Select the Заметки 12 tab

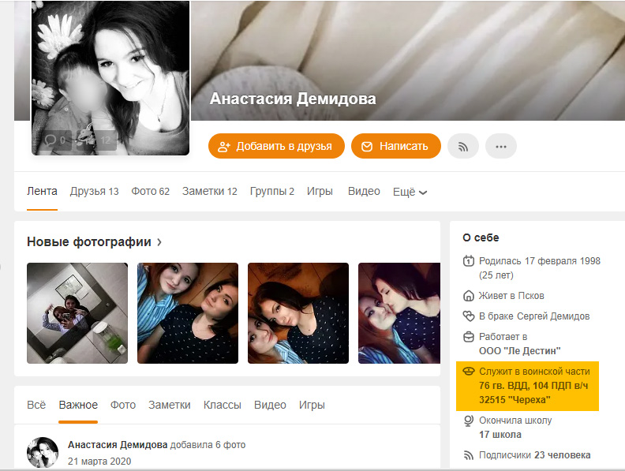click(210, 191)
